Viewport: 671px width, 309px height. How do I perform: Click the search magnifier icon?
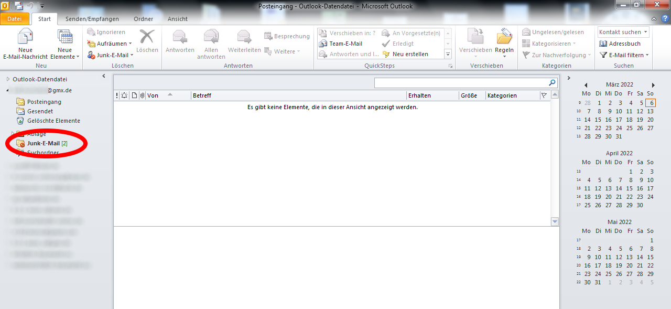[552, 83]
